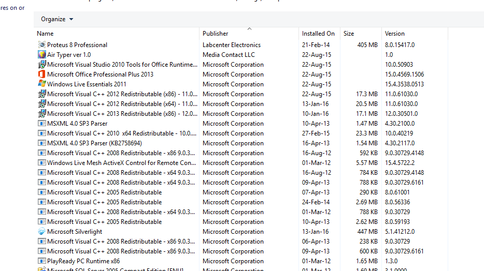484x271 pixels.
Task: Select Microsoft Visual C++ 2013 Redistributable (x86)
Action: (121, 114)
